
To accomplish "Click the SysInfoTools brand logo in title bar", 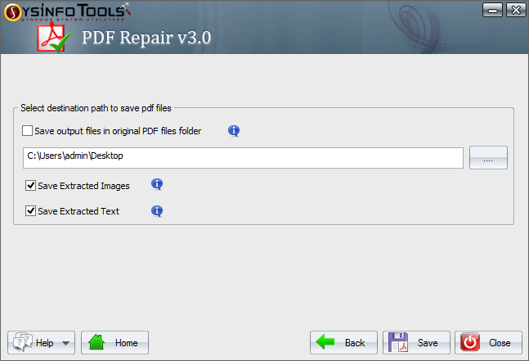I will (67, 11).
